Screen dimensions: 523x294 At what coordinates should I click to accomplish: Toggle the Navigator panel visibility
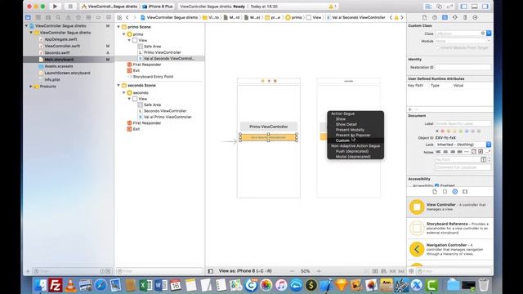point(463,7)
